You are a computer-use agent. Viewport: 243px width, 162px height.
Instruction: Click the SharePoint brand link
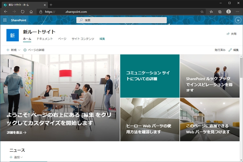tap(19, 20)
